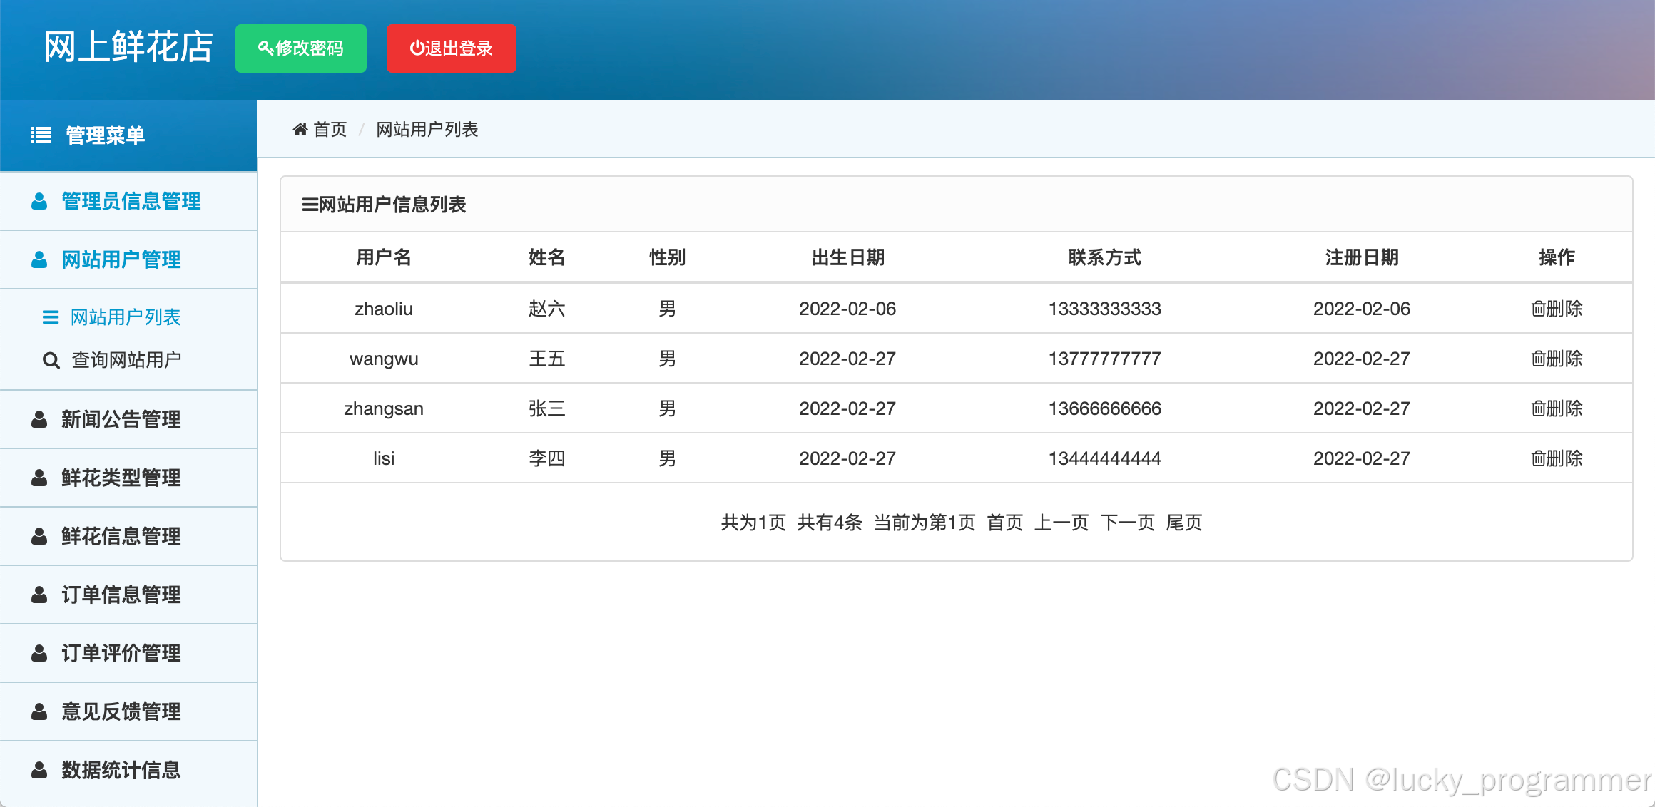Click the search icon beside 查询网站用户
The width and height of the screenshot is (1655, 807).
click(51, 361)
